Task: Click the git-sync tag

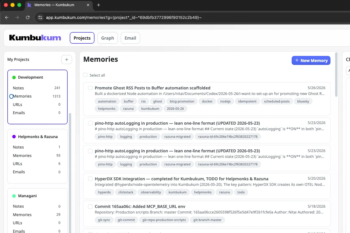Action: (x=104, y=220)
